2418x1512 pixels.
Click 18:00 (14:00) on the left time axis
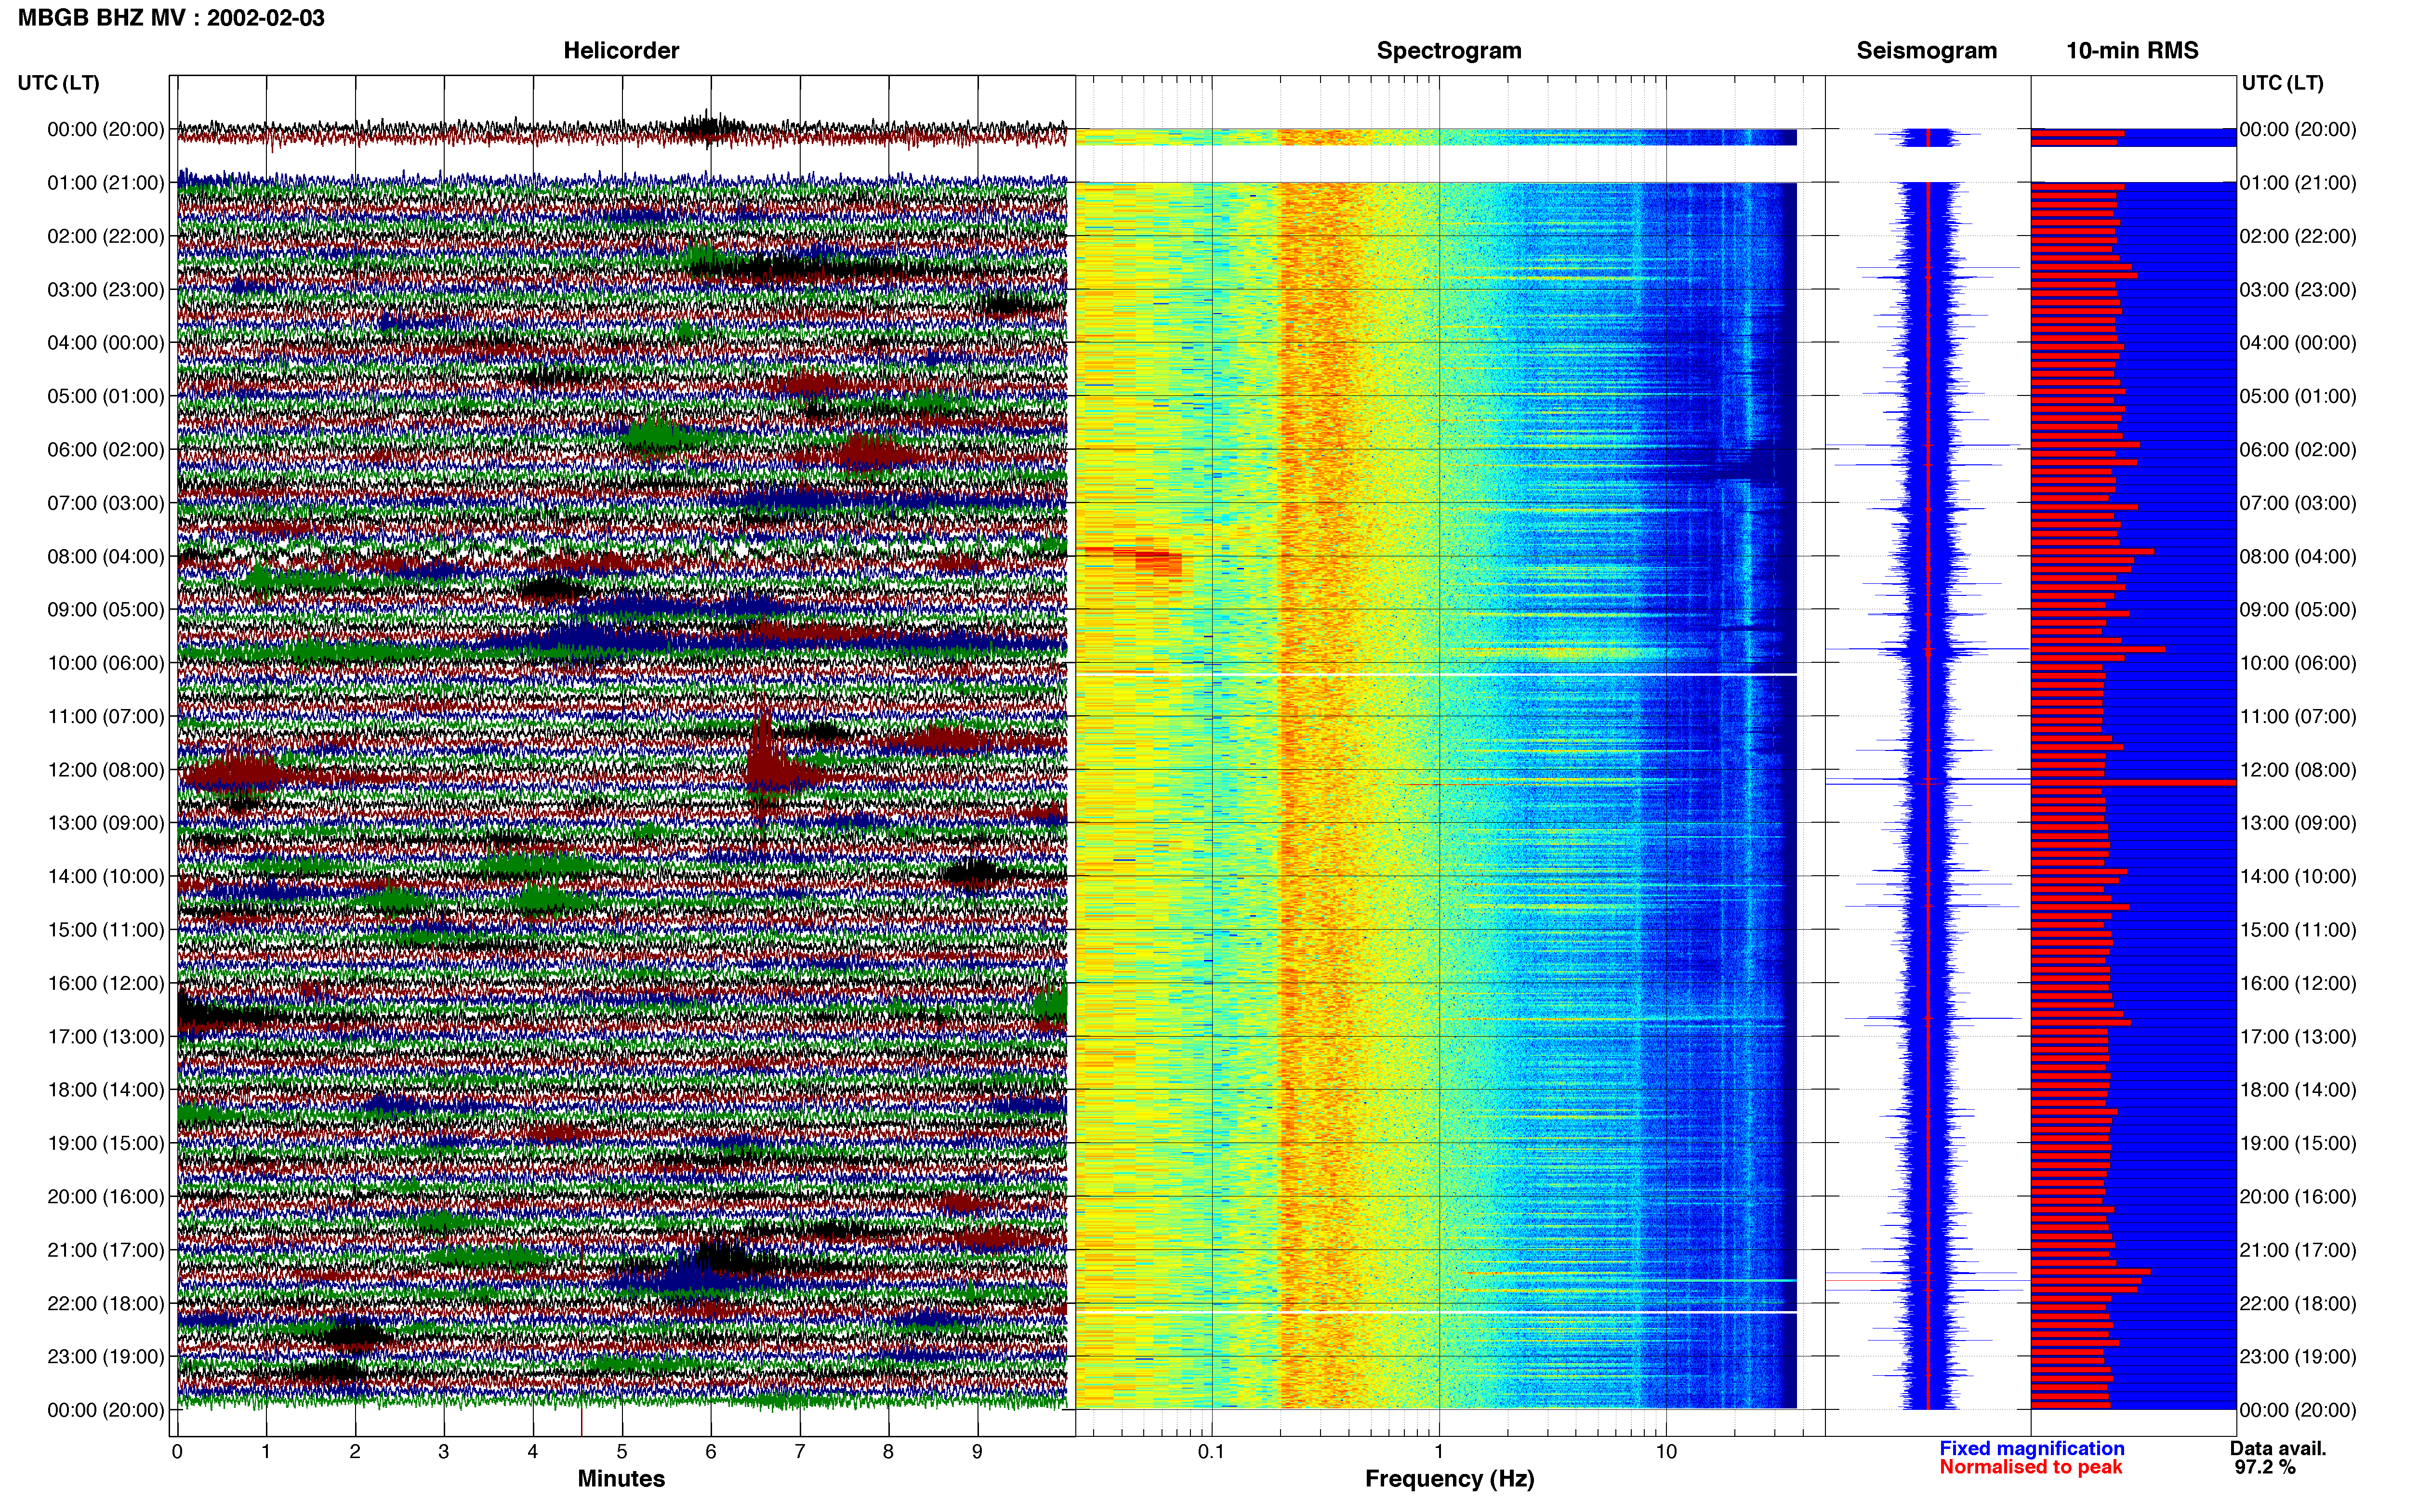point(106,1090)
